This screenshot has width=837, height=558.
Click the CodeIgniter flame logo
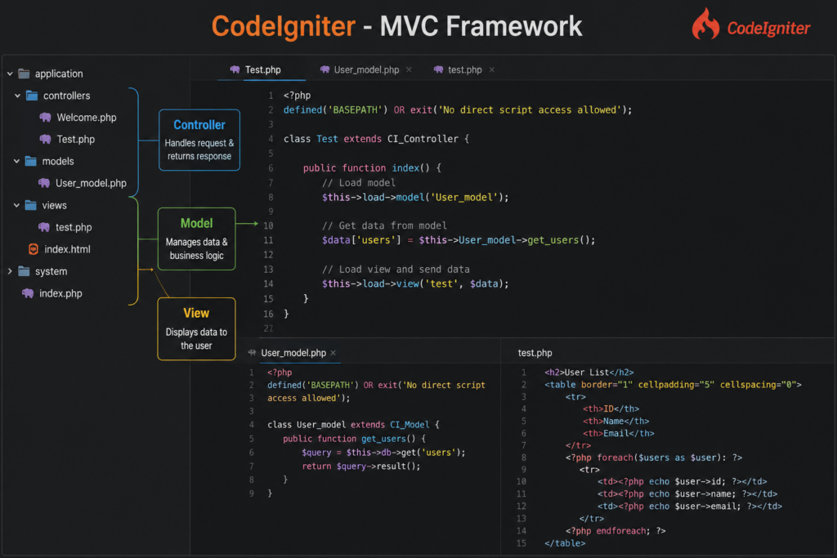[705, 24]
